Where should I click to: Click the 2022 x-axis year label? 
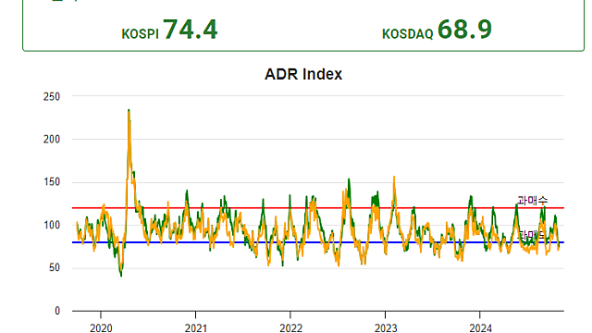[x=290, y=328]
